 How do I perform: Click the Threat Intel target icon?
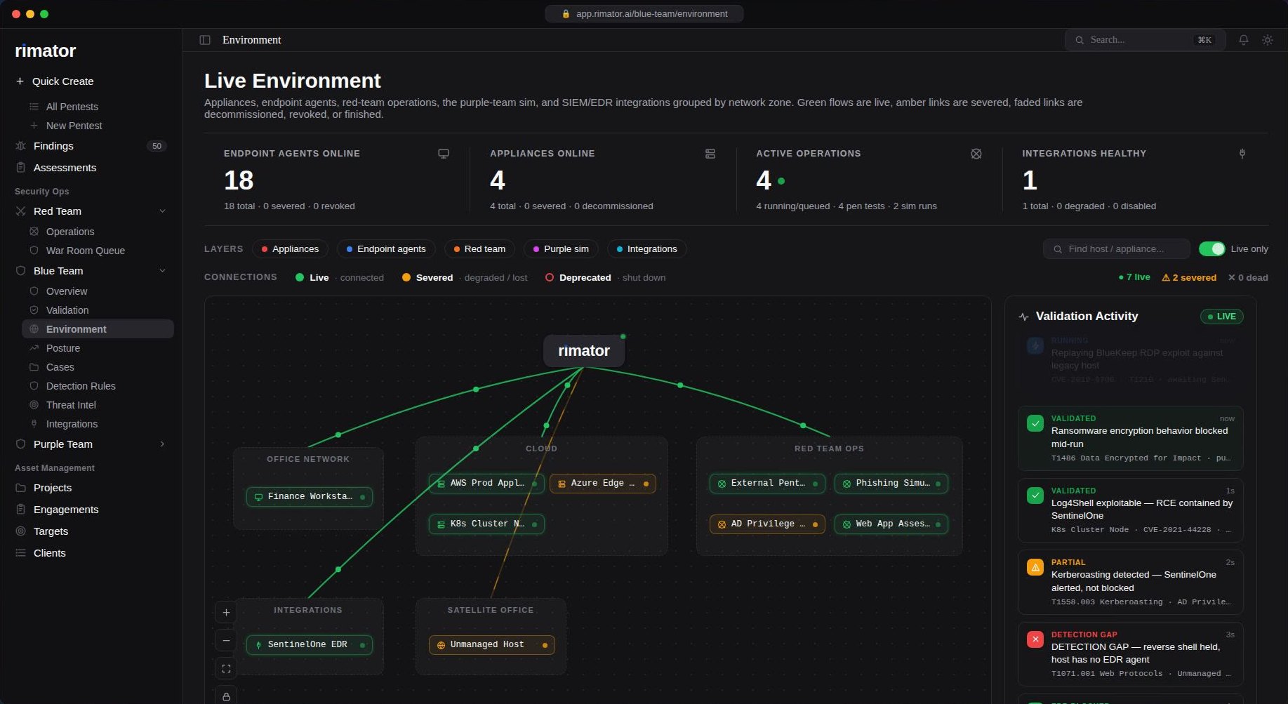click(x=34, y=405)
